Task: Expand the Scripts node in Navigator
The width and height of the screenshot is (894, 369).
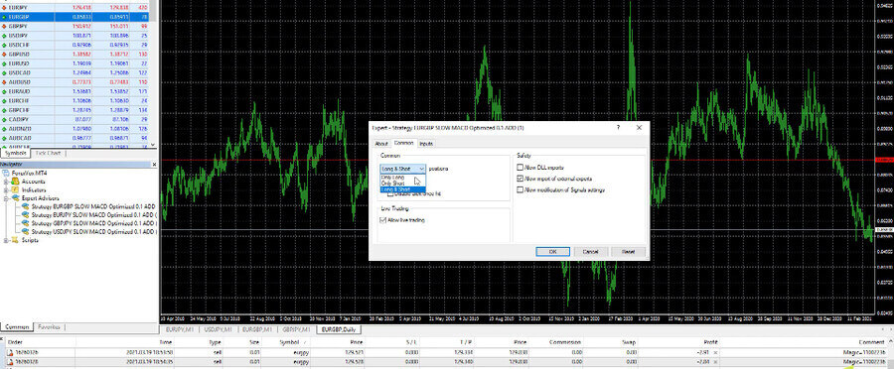Action: (6, 240)
